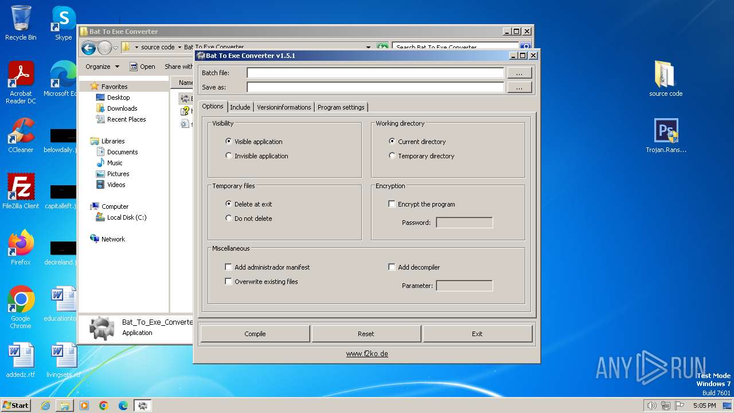This screenshot has height=413, width=734.
Task: Select Downloads in Explorer navigation pane
Action: click(x=122, y=108)
